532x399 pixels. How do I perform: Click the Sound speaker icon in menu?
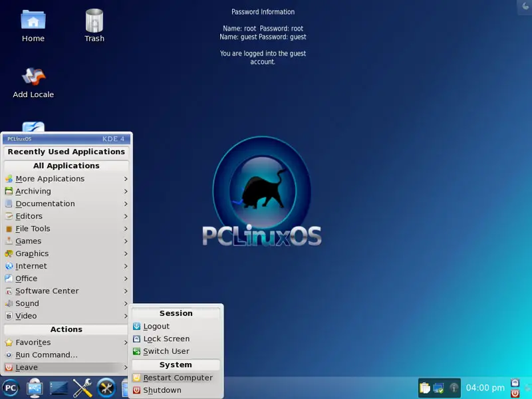pyautogui.click(x=9, y=303)
